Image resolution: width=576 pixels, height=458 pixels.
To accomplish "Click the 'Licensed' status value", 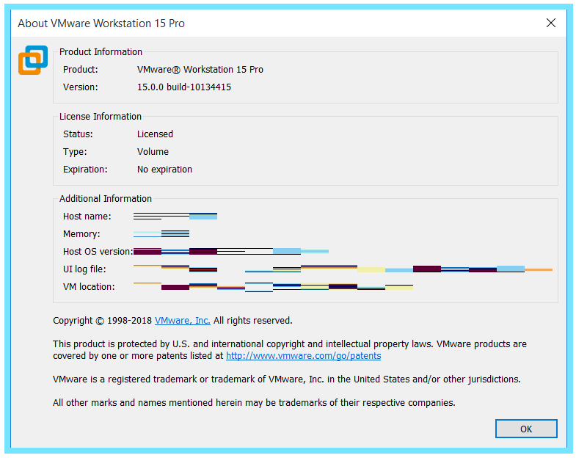I will click(x=155, y=134).
